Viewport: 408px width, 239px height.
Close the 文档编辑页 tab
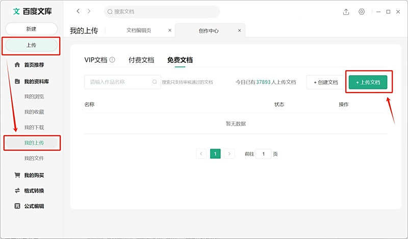[x=170, y=30]
